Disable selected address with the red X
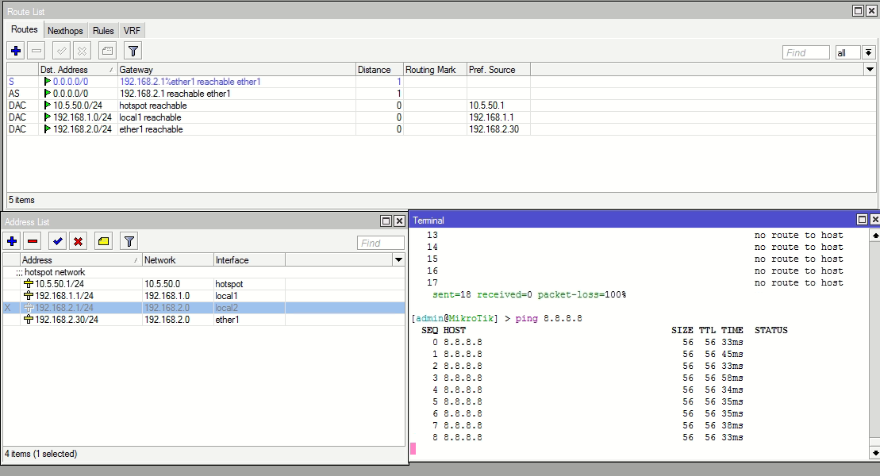The image size is (880, 476). coord(78,241)
